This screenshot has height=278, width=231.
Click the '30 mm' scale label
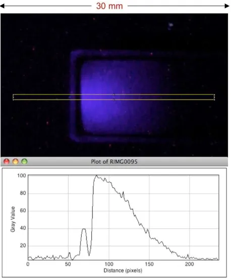(109, 6)
